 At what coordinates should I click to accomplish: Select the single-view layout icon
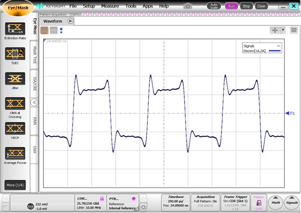[x=44, y=30]
